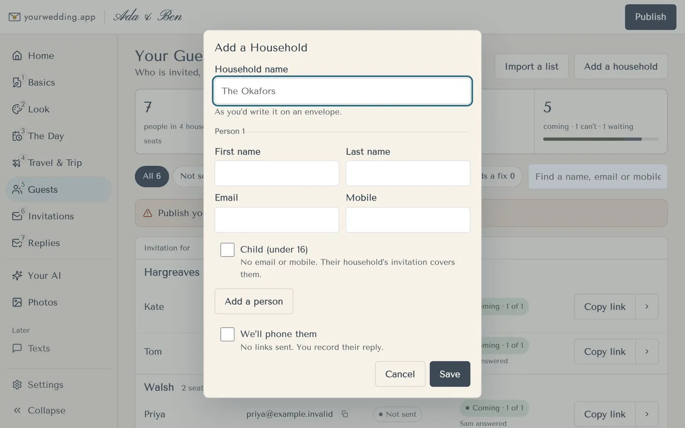Expand Kate's row with the chevron

point(647,307)
